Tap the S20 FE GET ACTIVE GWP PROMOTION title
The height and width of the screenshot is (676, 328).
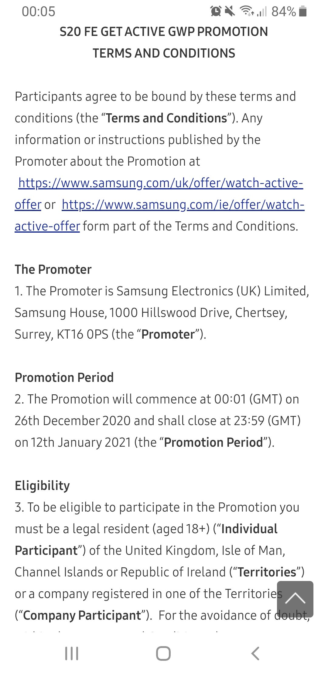coord(164,32)
